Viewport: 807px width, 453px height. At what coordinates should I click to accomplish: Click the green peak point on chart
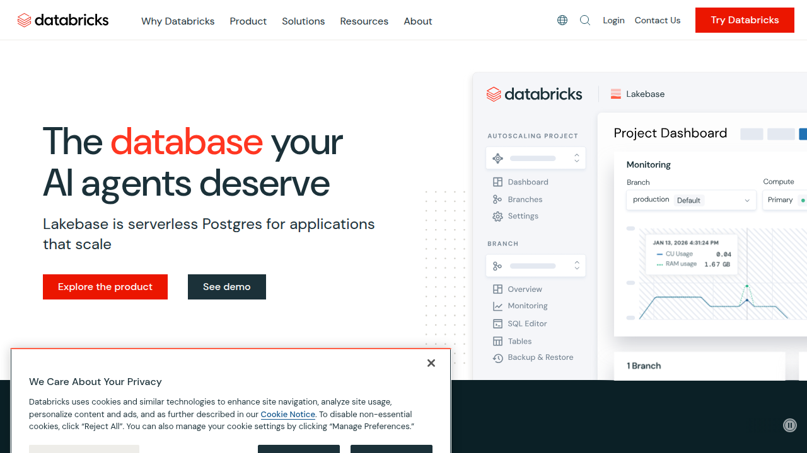747,286
